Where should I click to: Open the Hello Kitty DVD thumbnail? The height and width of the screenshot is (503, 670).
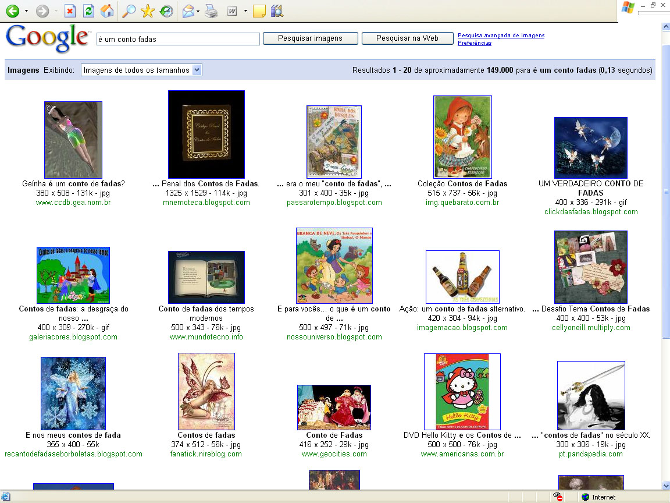click(x=462, y=392)
